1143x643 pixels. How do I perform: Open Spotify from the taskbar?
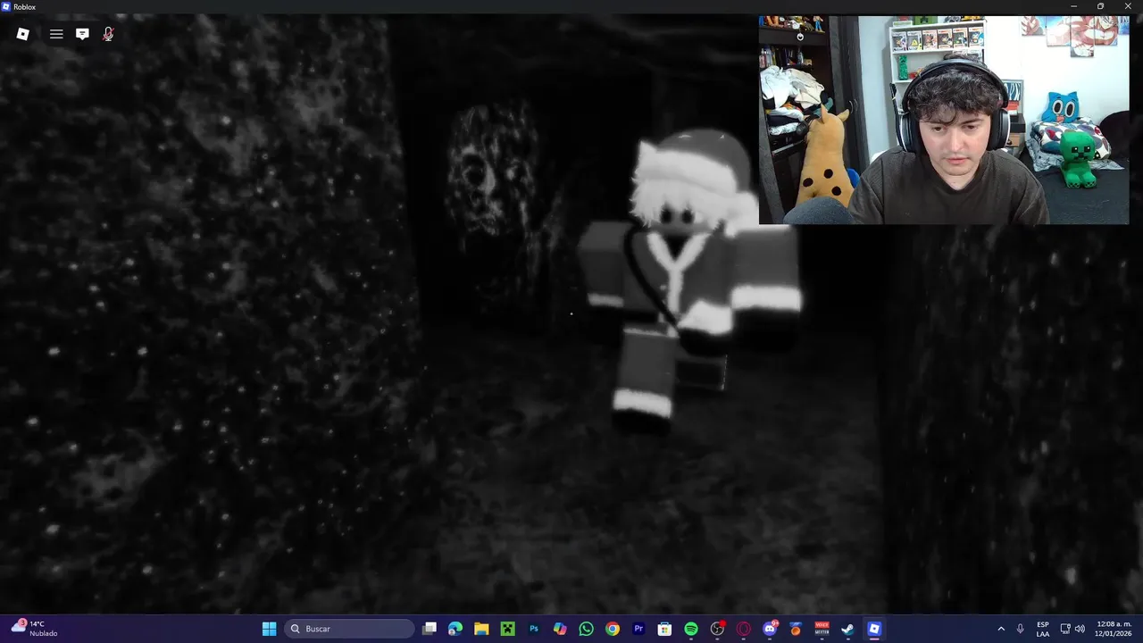point(690,629)
